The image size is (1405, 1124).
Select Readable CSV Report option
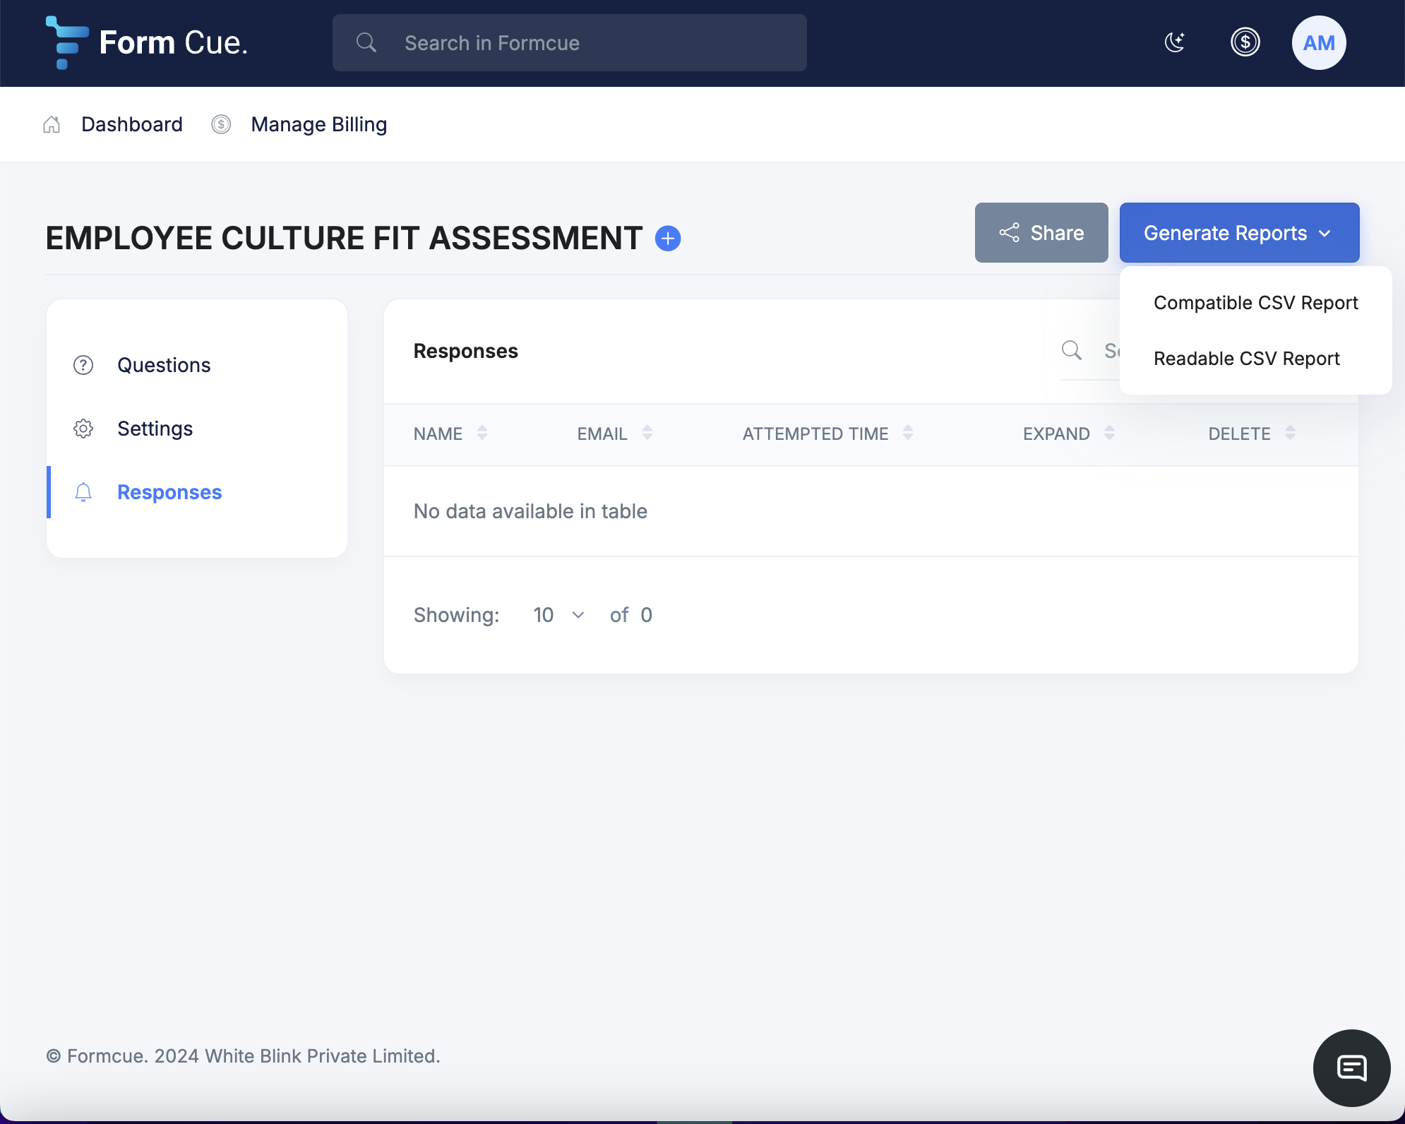pyautogui.click(x=1246, y=359)
